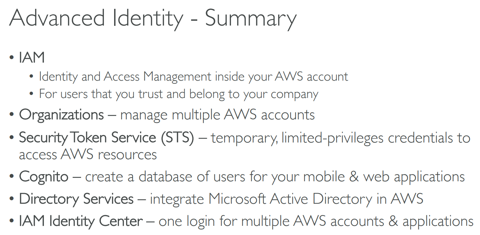Click the bullet point before "IAM Identity Center"
The width and height of the screenshot is (480, 235).
point(12,222)
